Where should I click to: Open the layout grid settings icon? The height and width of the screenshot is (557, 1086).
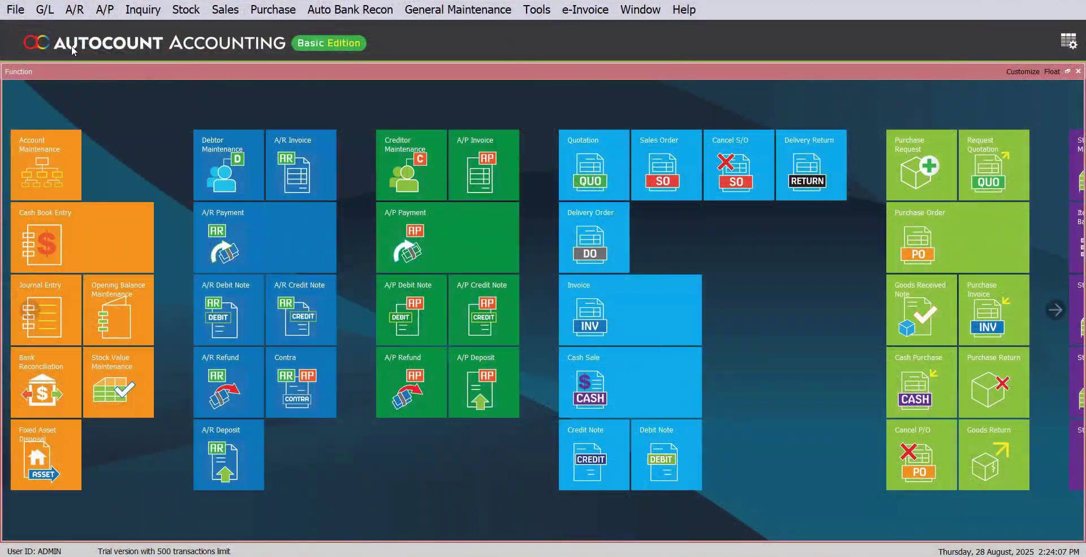[1068, 41]
